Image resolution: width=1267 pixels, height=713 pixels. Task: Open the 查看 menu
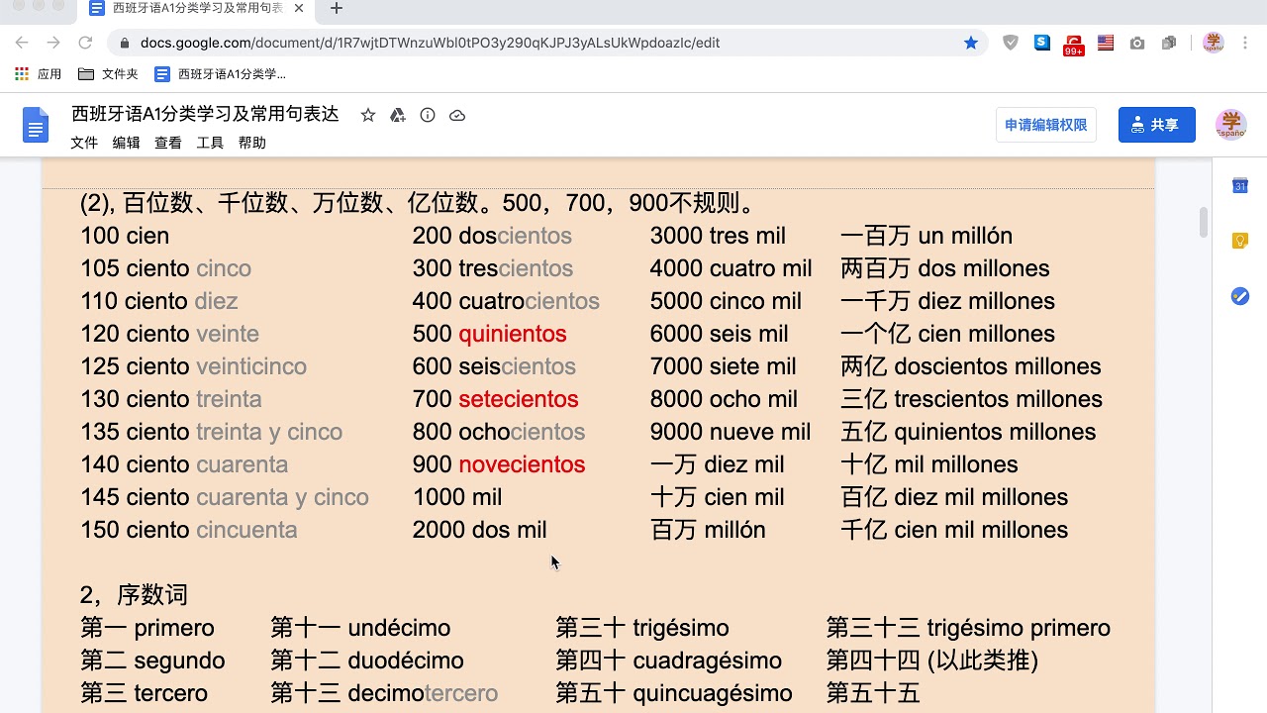point(168,143)
